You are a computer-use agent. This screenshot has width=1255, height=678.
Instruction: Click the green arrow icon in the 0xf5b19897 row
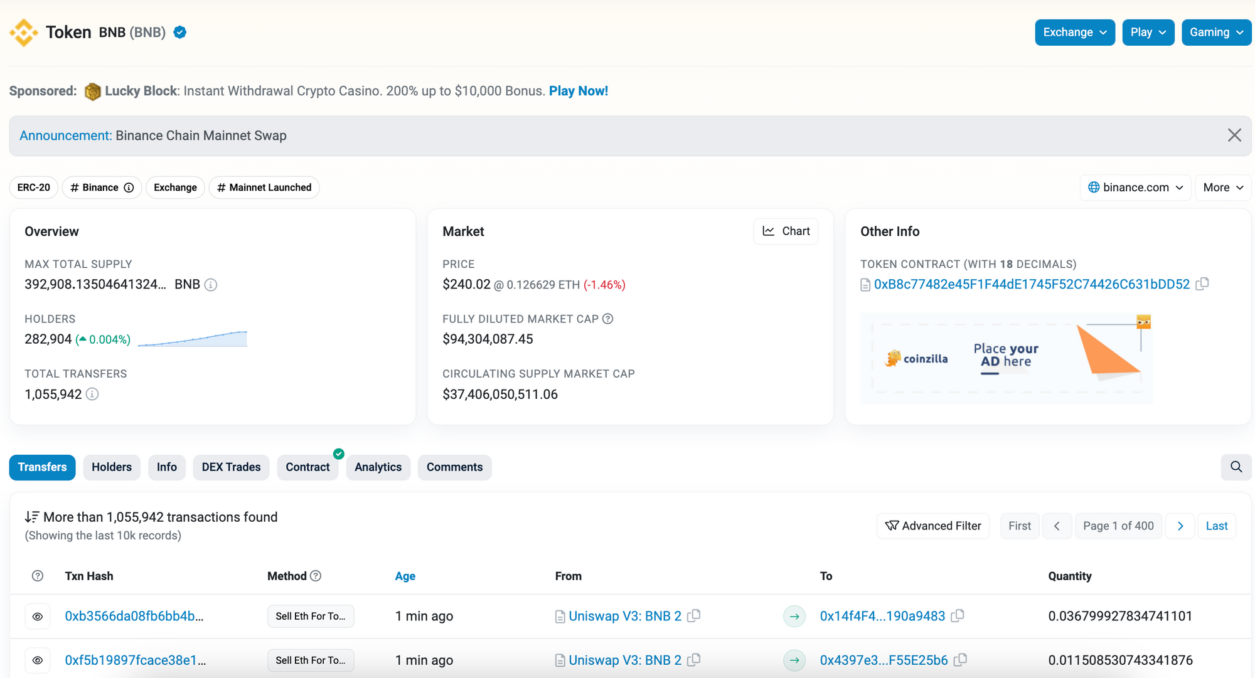pos(794,660)
